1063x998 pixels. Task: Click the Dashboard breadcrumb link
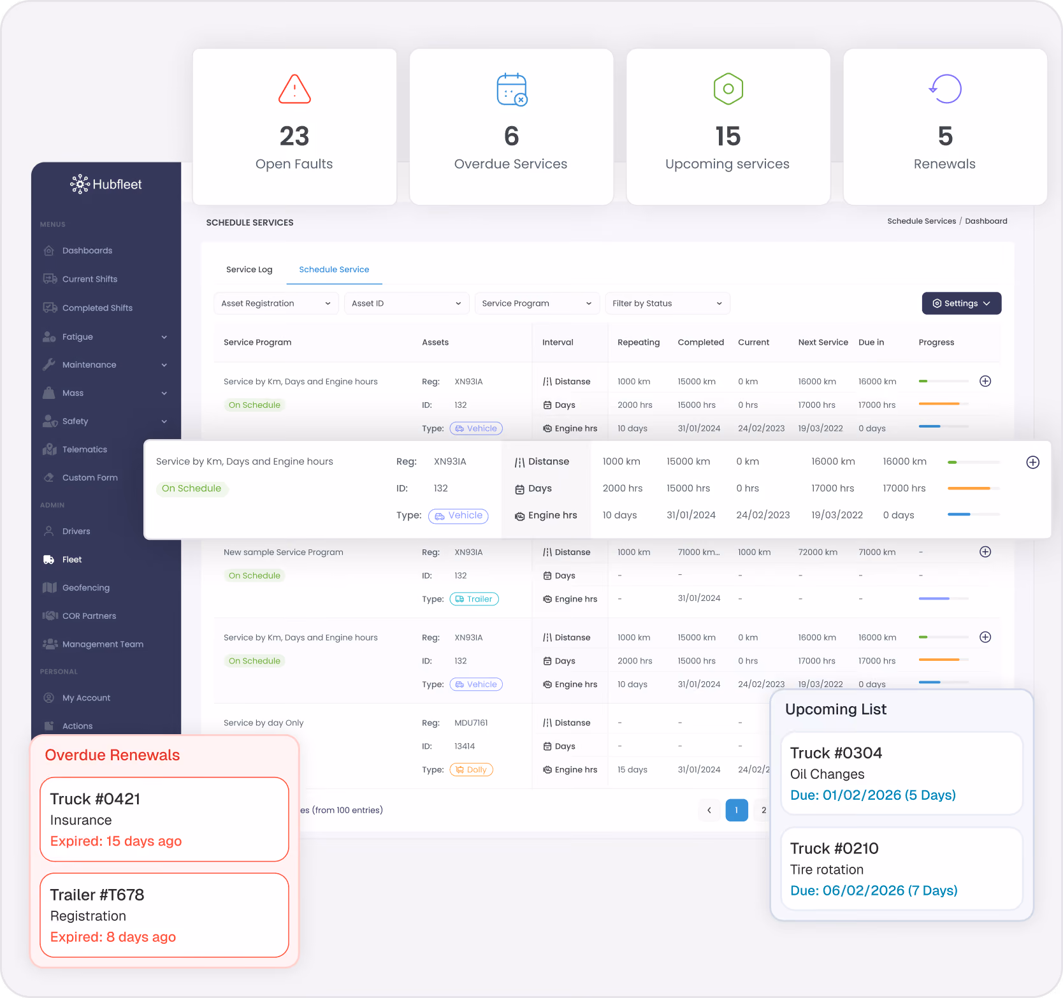coord(986,221)
